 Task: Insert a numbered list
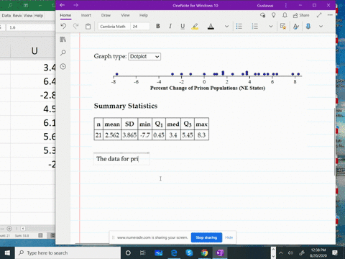(255, 26)
